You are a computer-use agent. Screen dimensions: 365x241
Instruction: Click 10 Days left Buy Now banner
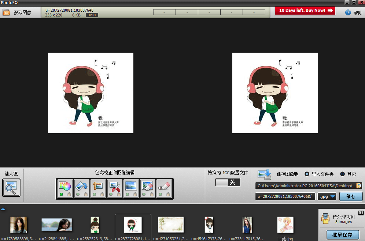305,11
